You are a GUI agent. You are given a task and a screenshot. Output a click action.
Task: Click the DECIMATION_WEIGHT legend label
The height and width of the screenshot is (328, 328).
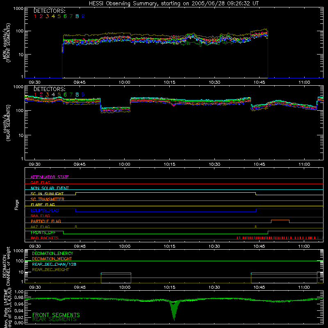point(52,259)
